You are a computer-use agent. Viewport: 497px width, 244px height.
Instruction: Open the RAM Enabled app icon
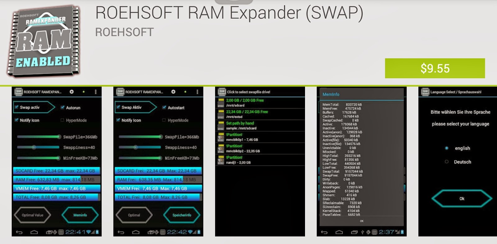[44, 42]
